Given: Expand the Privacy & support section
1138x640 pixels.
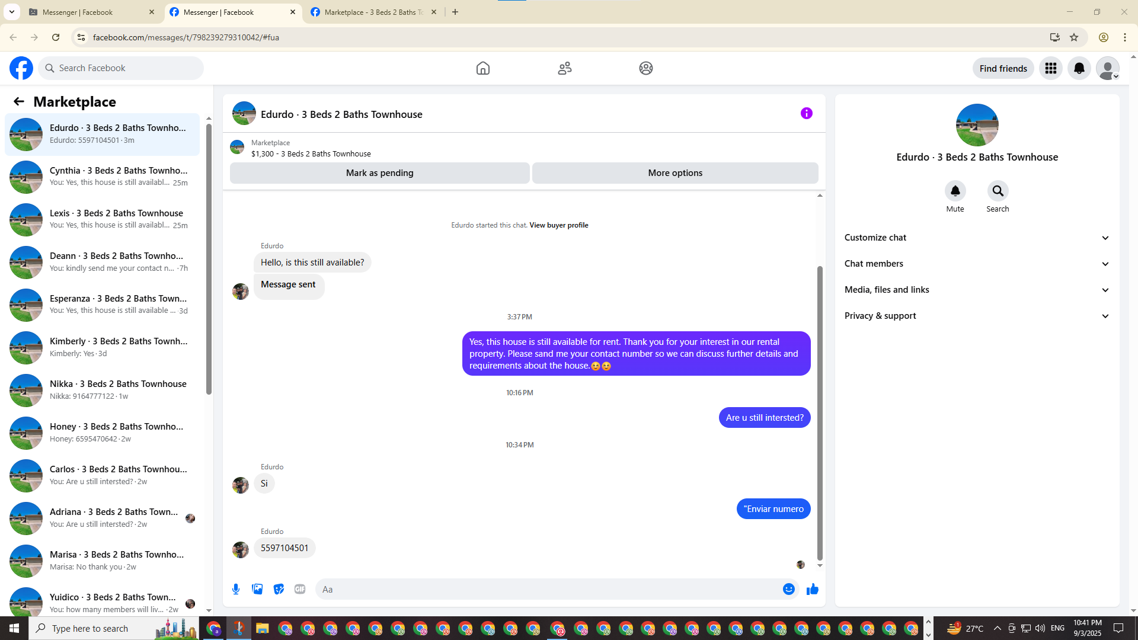Looking at the screenshot, I should [x=977, y=316].
